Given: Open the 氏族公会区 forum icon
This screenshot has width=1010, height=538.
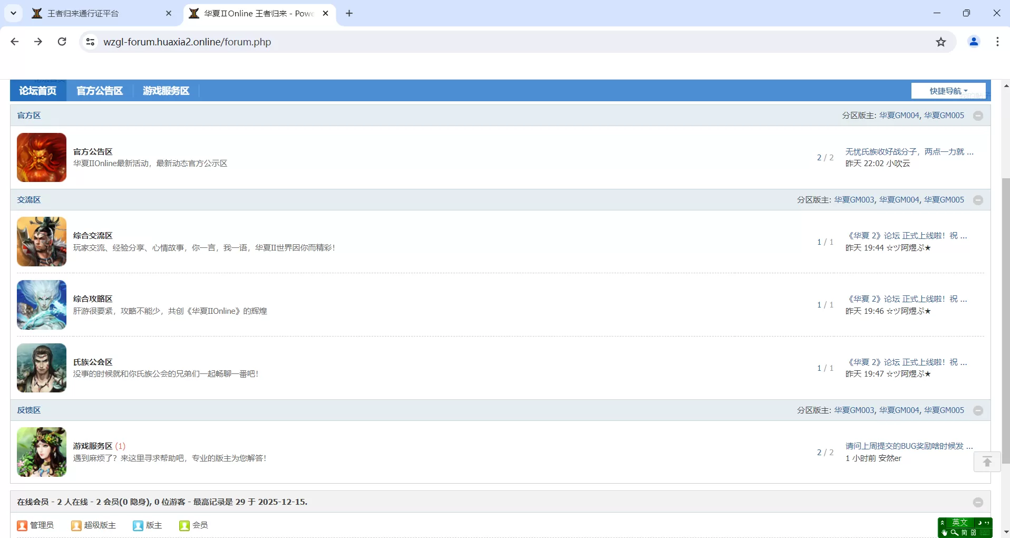Looking at the screenshot, I should 42,368.
